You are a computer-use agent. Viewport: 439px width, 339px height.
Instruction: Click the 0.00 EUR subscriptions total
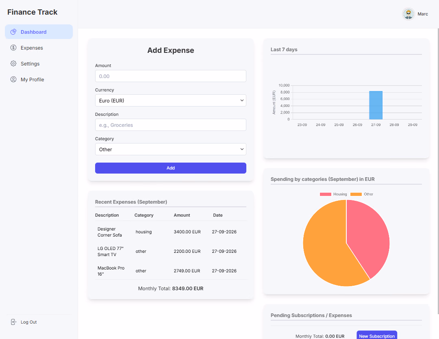click(335, 336)
